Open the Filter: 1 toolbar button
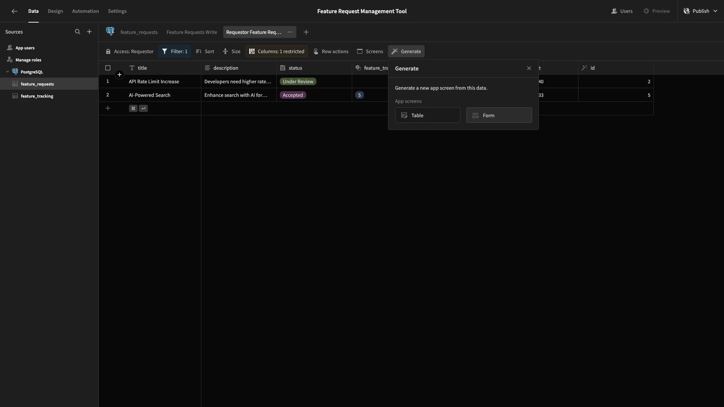 point(175,52)
